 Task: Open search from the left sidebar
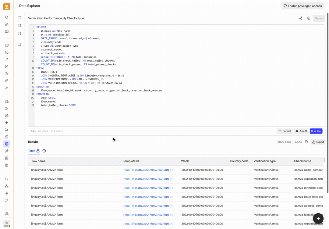point(7,17)
